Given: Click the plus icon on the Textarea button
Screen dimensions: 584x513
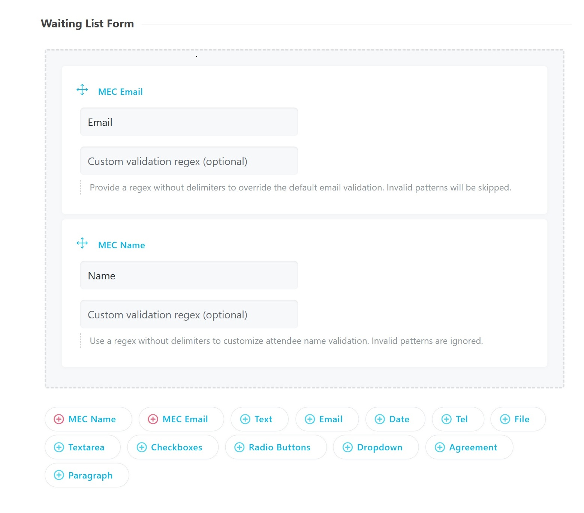Looking at the screenshot, I should (x=59, y=447).
